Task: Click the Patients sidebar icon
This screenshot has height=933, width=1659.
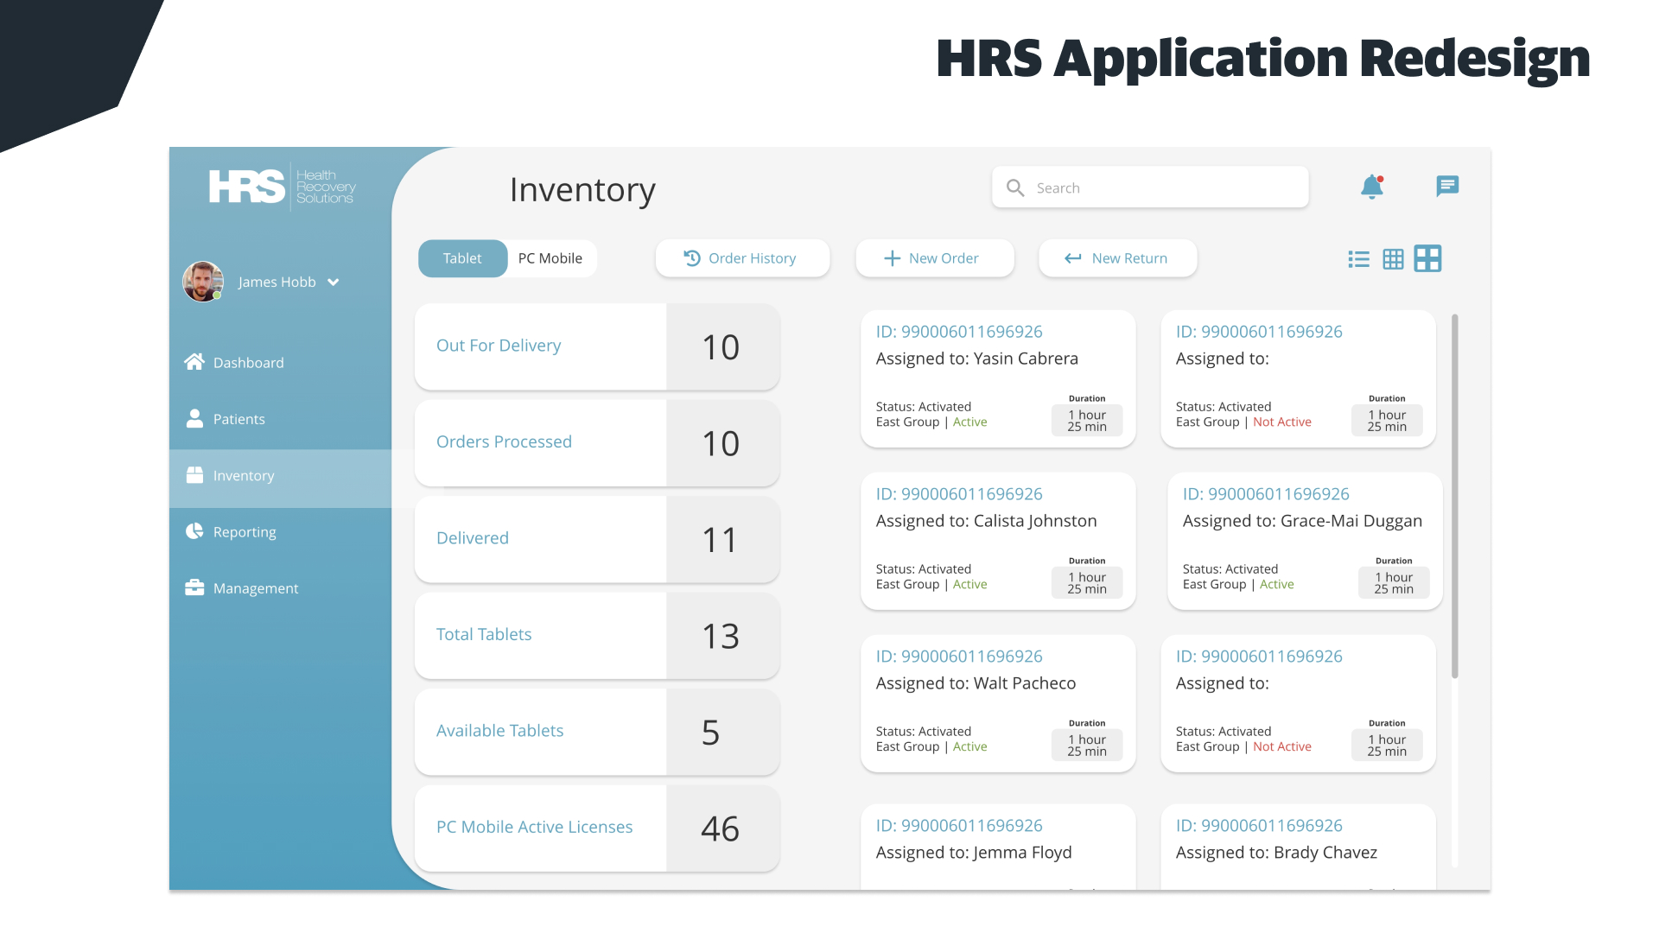Action: (194, 418)
